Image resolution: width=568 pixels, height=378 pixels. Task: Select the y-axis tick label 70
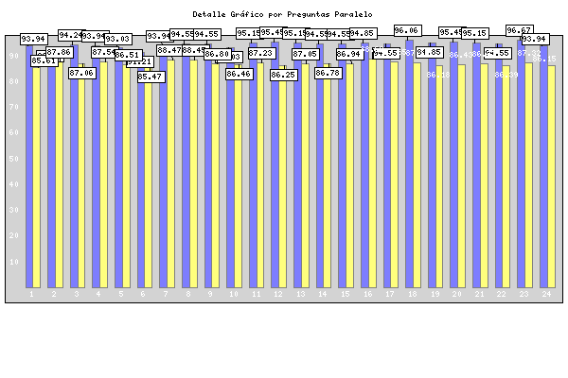point(14,107)
